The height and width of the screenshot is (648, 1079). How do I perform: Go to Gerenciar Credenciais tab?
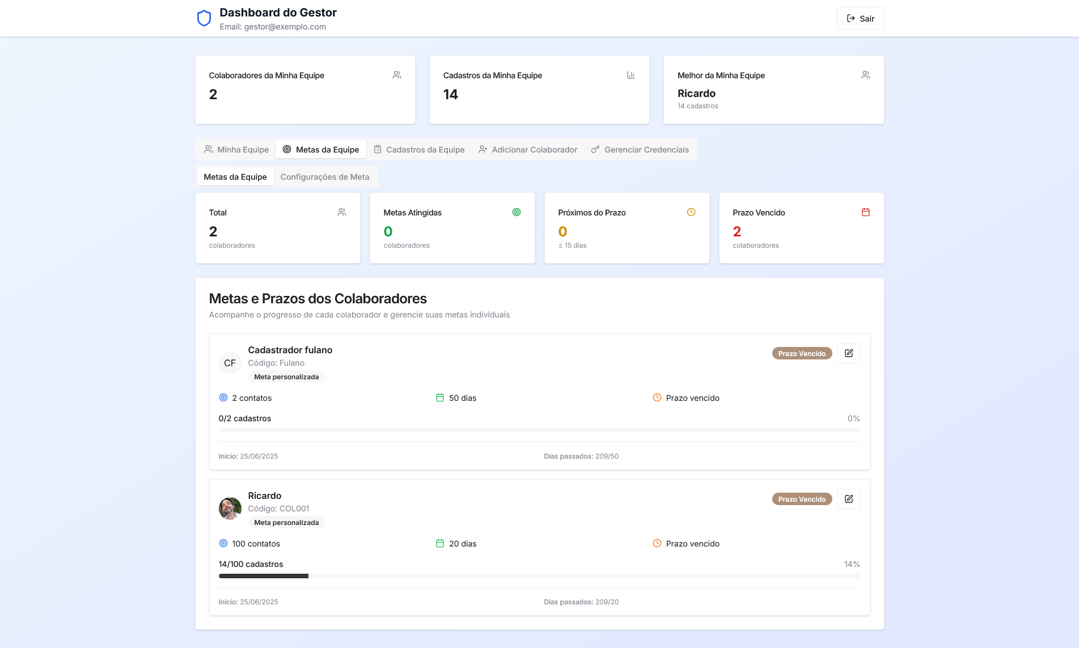click(x=640, y=150)
